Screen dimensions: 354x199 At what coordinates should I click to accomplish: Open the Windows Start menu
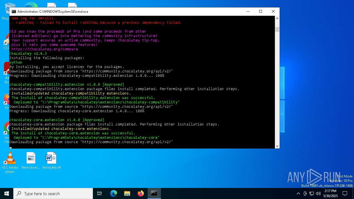7,193
